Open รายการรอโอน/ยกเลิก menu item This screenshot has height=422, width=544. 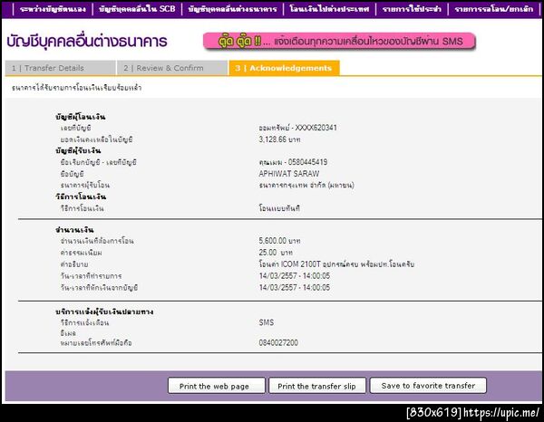coord(494,9)
